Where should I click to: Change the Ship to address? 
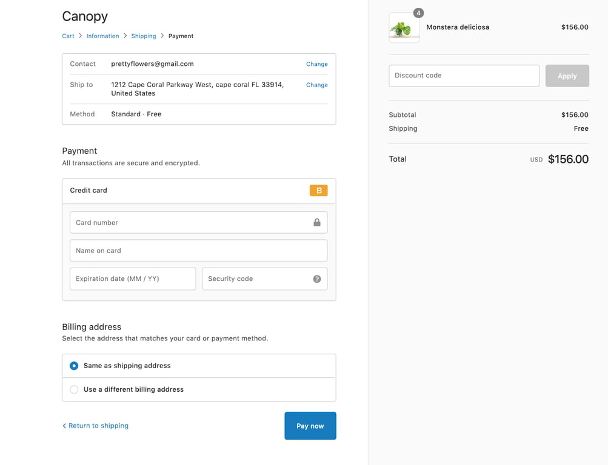tap(316, 85)
